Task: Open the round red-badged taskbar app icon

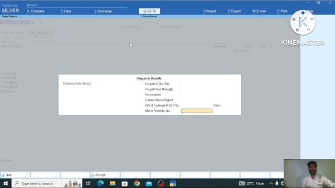Action: (x=161, y=183)
